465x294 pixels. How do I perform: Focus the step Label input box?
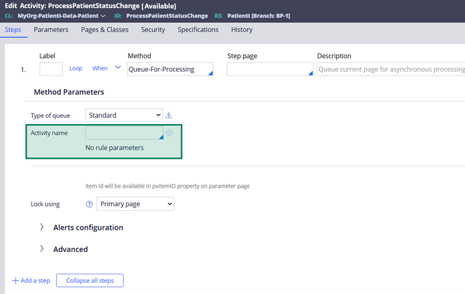[51, 69]
